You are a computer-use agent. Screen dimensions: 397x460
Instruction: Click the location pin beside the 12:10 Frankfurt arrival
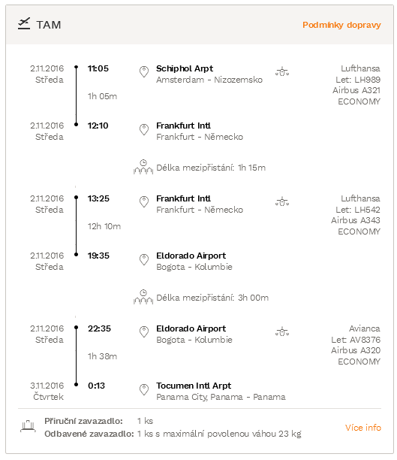pyautogui.click(x=144, y=129)
